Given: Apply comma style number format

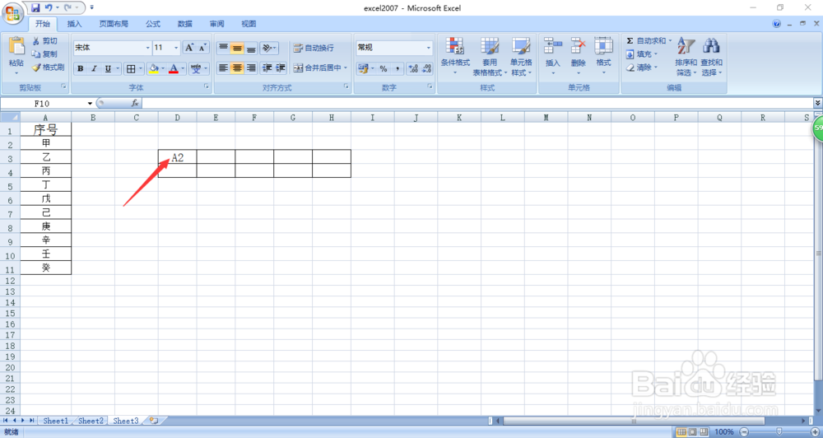Looking at the screenshot, I should [397, 68].
